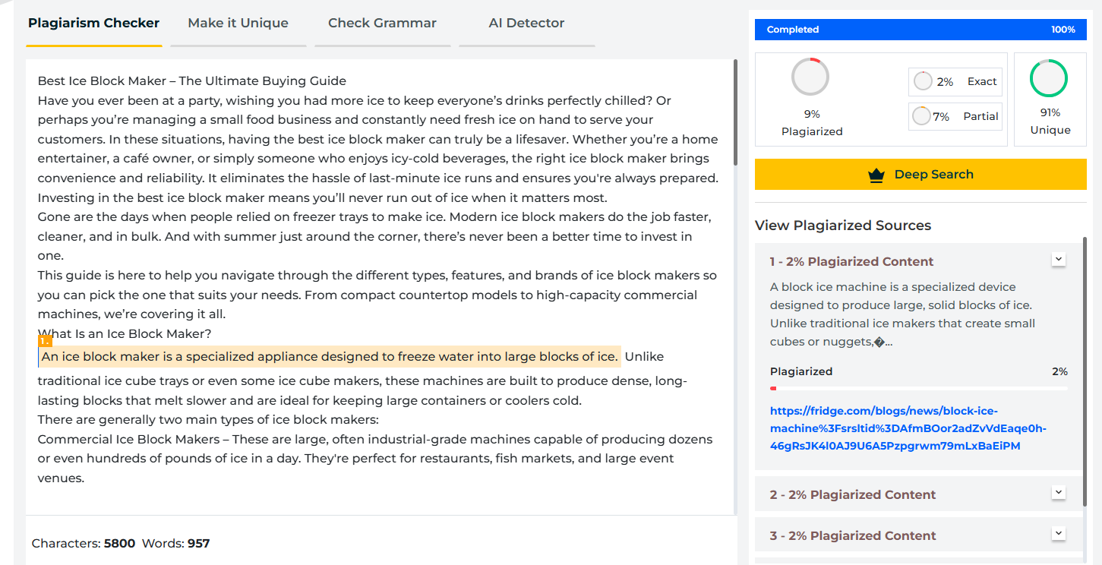Screen dimensions: 1102x565
Task: Click the highlighted sentence about ice block maker
Action: [x=330, y=357]
